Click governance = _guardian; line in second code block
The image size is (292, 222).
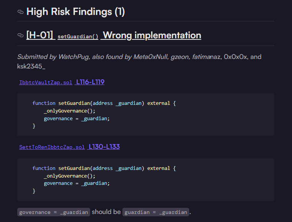(77, 183)
